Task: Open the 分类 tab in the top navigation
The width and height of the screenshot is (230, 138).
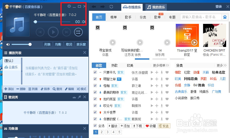Action: pyautogui.click(x=143, y=17)
